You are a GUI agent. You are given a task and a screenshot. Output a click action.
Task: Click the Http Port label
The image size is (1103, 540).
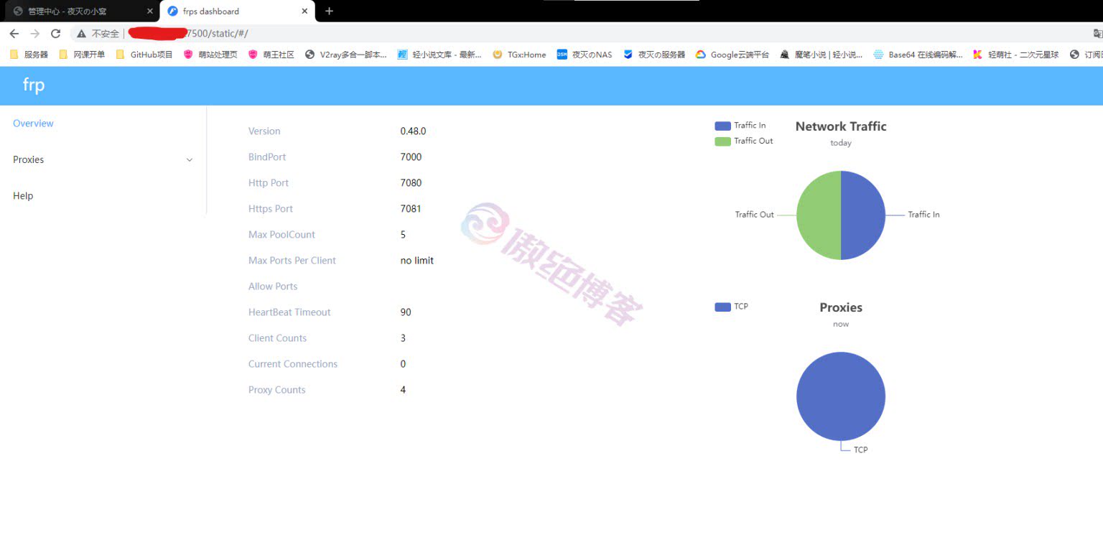(x=269, y=182)
